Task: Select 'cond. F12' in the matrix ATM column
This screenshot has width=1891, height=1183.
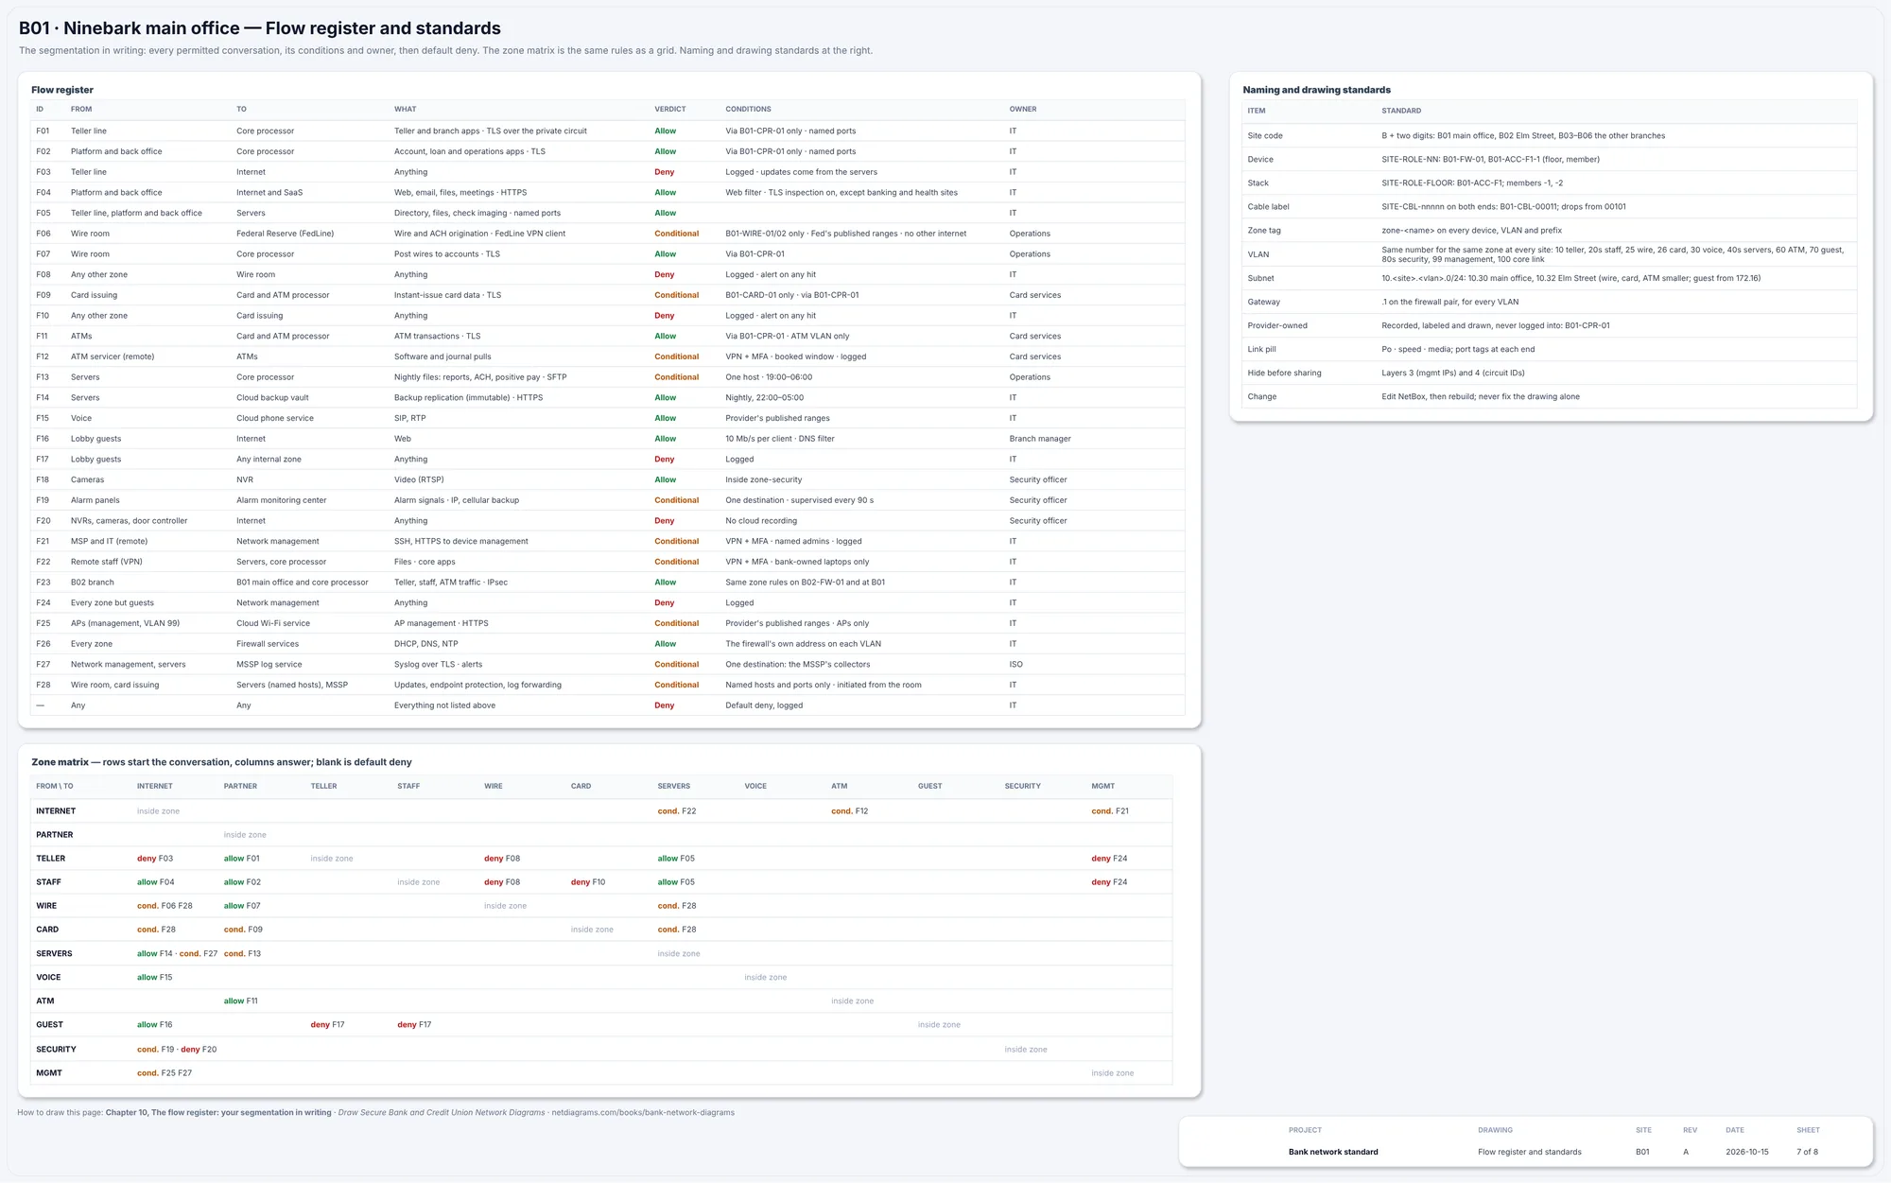Action: (850, 811)
